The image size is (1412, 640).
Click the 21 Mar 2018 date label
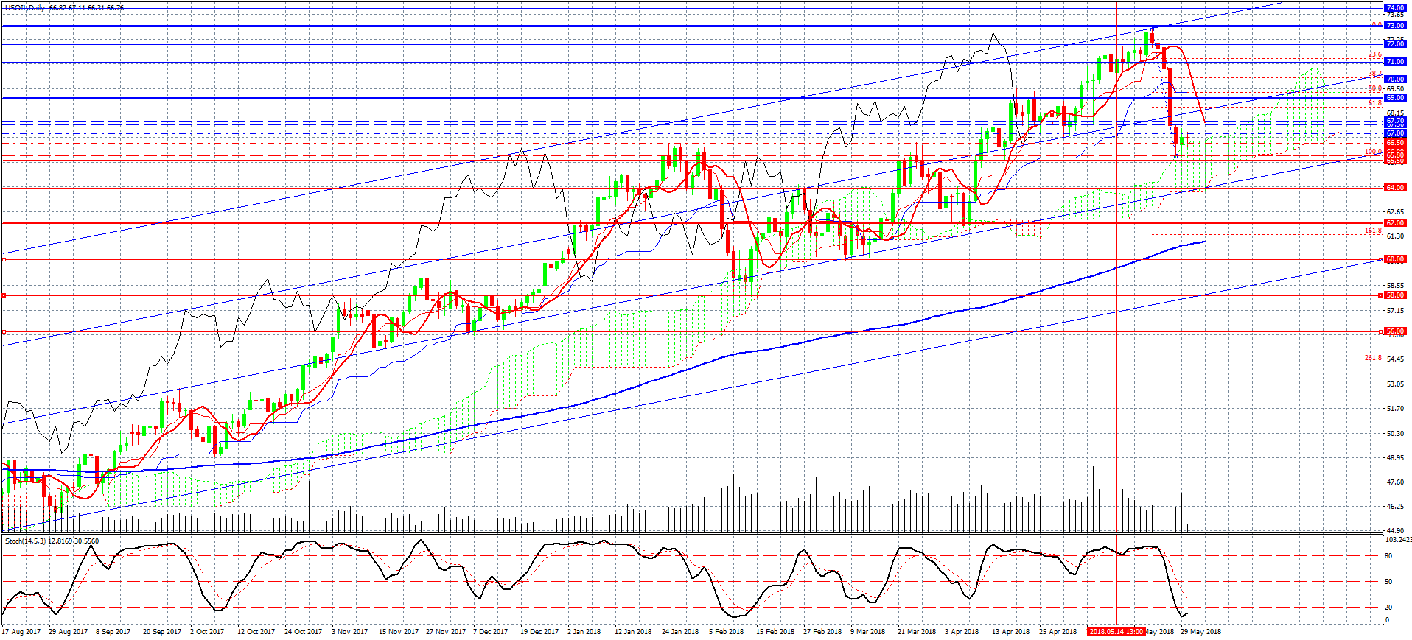pos(917,632)
